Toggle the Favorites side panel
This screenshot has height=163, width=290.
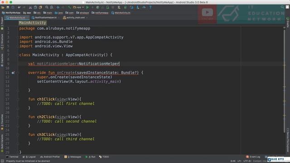pyautogui.click(x=2, y=122)
